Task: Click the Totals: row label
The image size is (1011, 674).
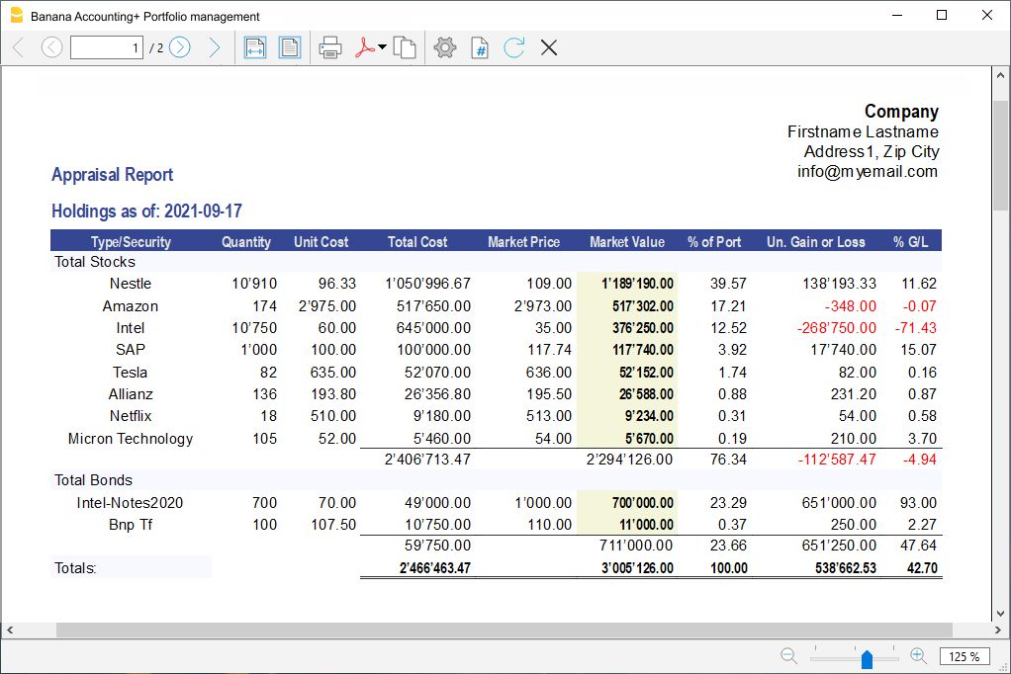Action: [75, 567]
